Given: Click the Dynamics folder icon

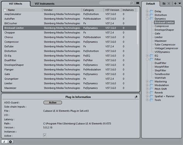Looking at the screenshot, I should pyautogui.click(x=152, y=19).
